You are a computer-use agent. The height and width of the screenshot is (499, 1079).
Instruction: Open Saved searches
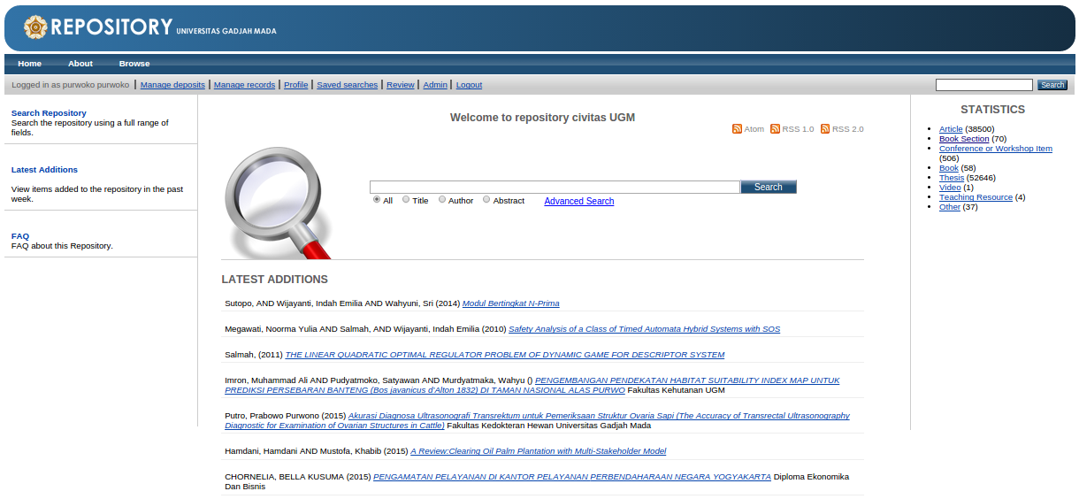click(x=348, y=85)
